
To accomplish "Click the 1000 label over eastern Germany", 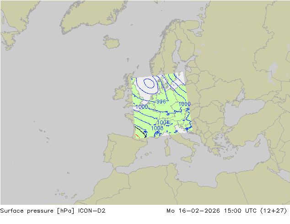I will pos(184,104).
